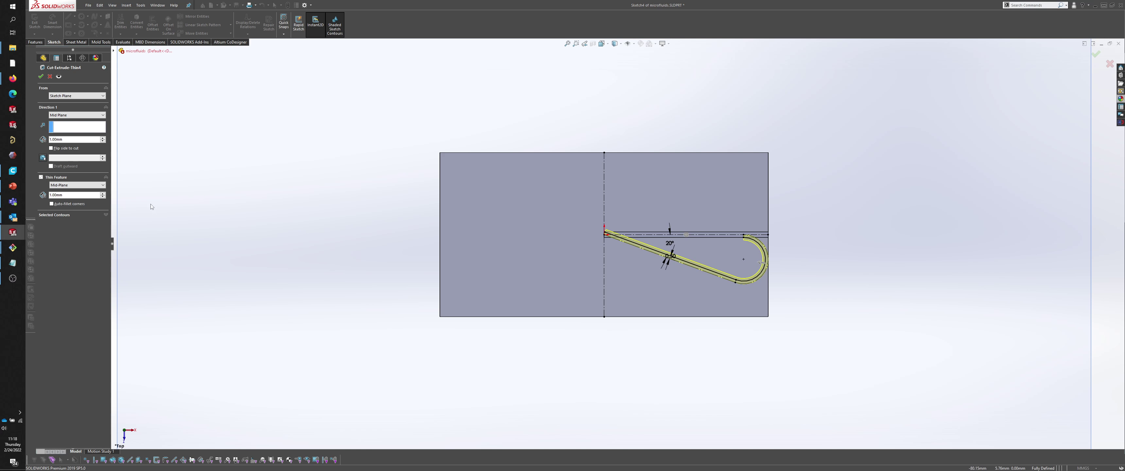Open Appearances task pane color ball
This screenshot has width=1125, height=471.
pos(1121,99)
